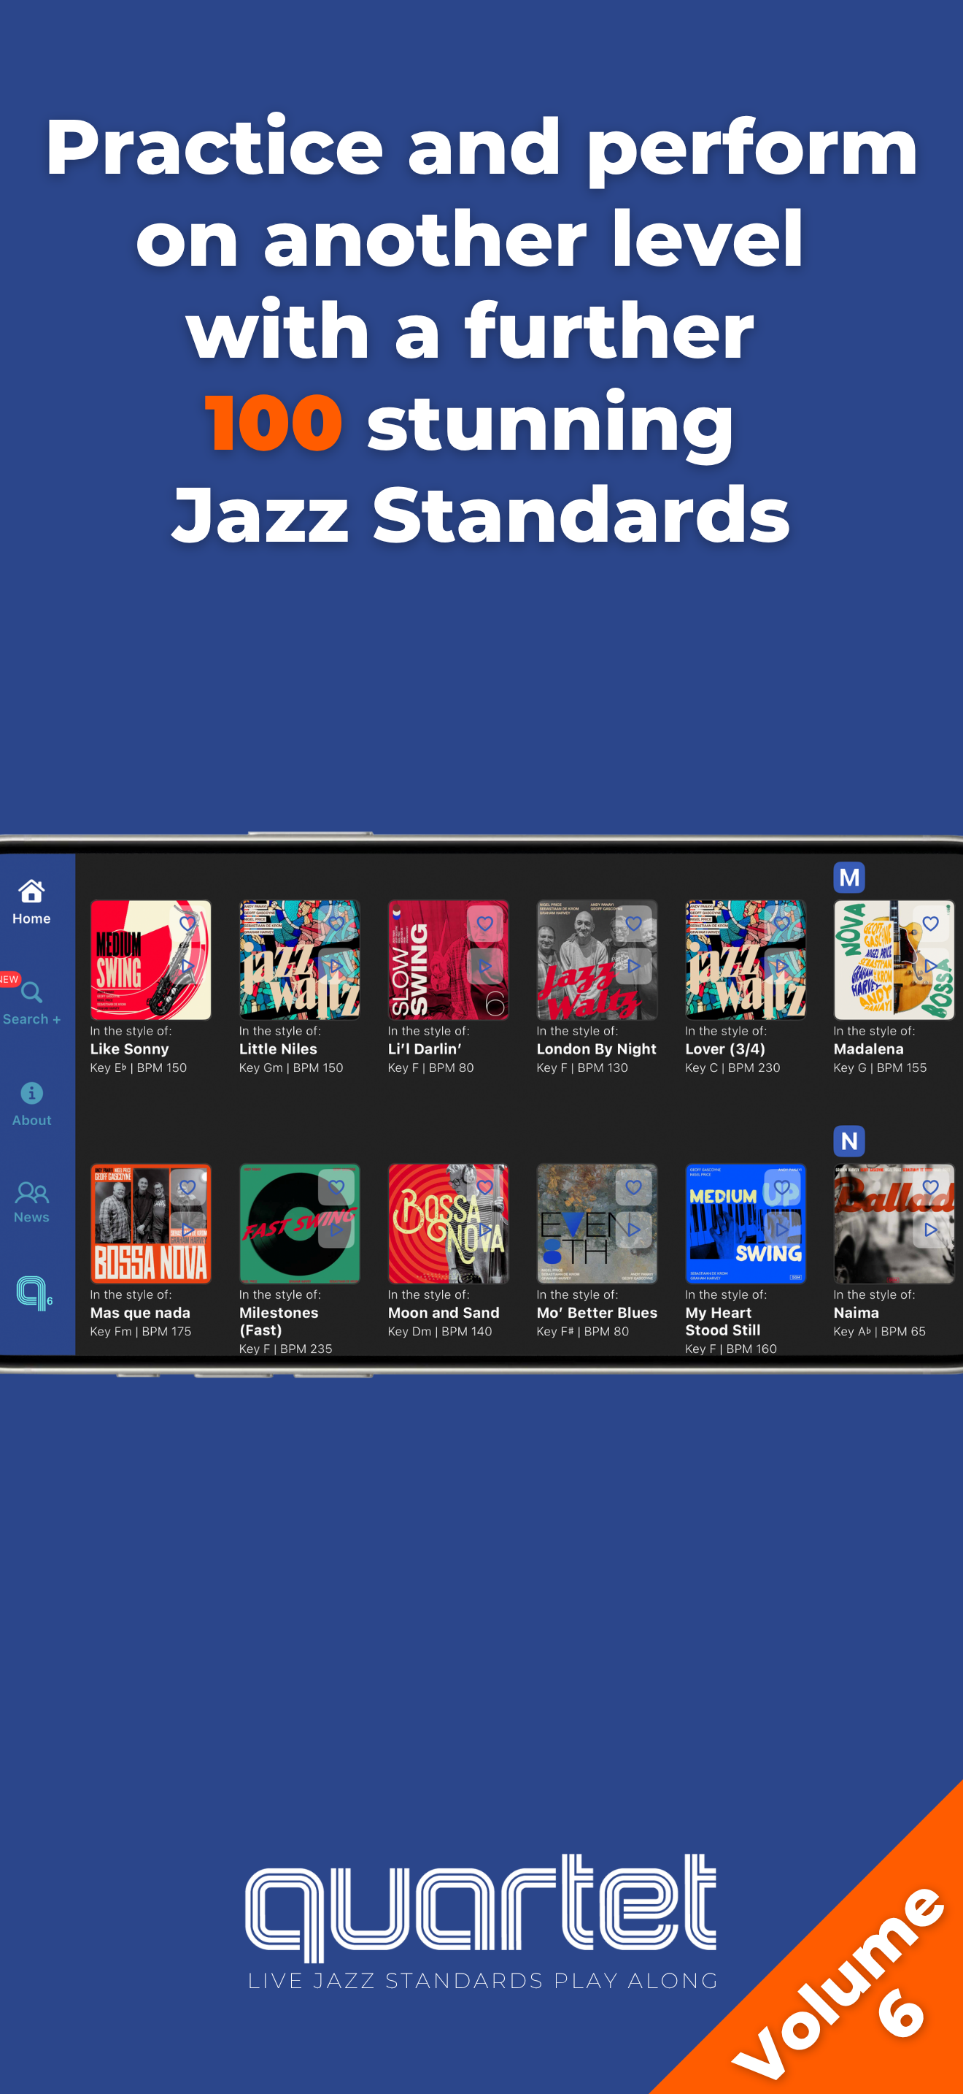The width and height of the screenshot is (963, 2094).
Task: Start playback of Li'l Darlin'
Action: 484,967
